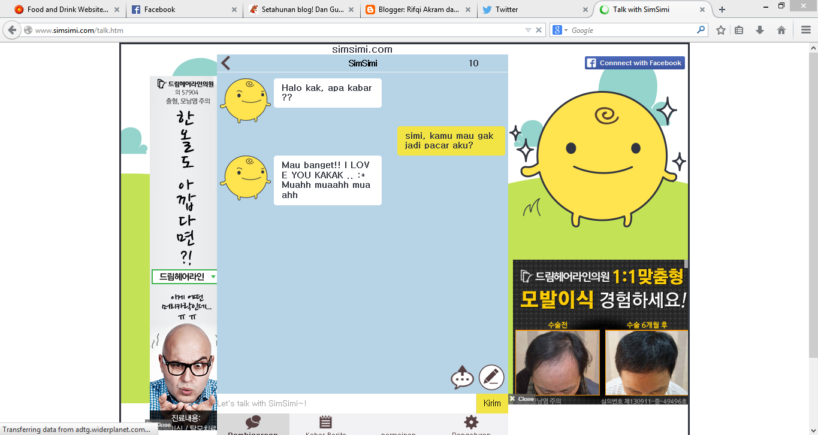Open the teach SimSimi pencil icon

point(491,378)
